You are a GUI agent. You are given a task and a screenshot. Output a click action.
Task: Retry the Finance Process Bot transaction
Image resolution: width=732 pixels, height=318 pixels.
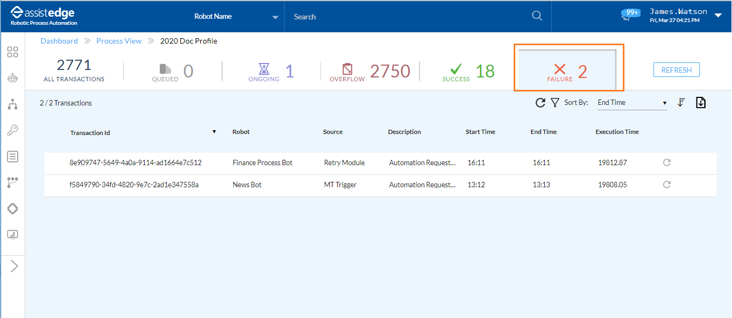667,162
